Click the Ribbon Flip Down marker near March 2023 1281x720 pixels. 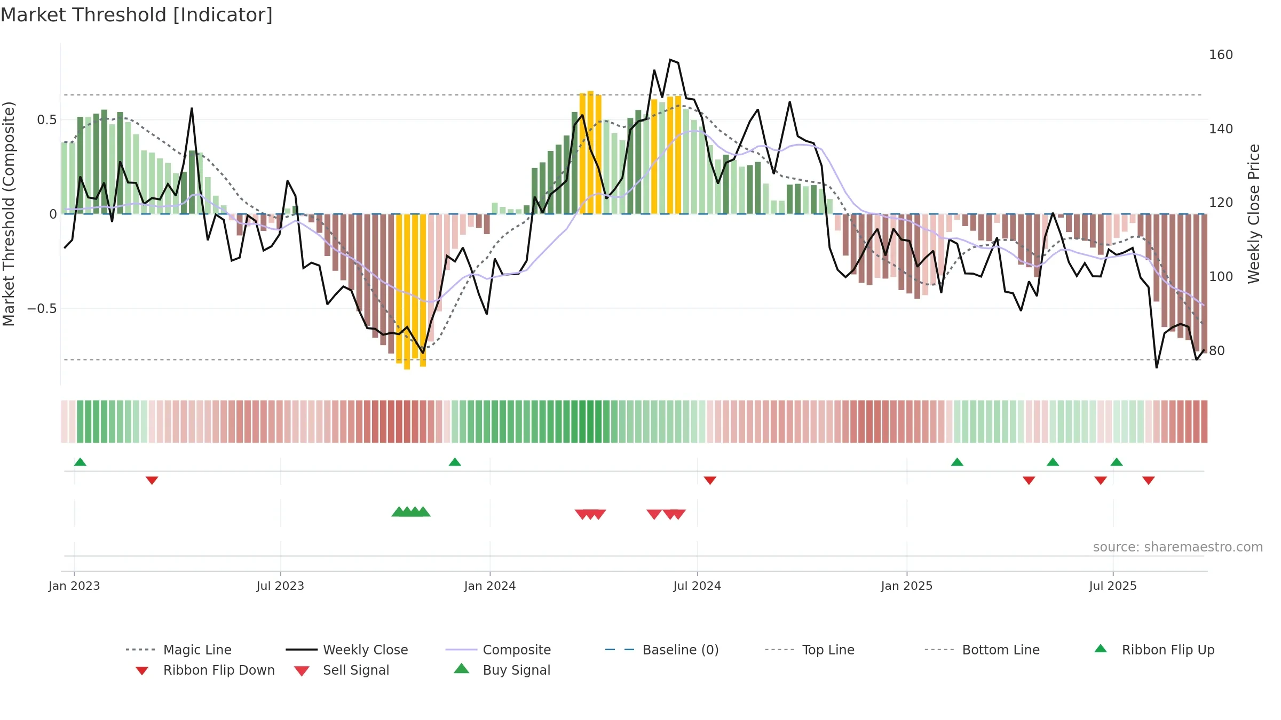(152, 481)
